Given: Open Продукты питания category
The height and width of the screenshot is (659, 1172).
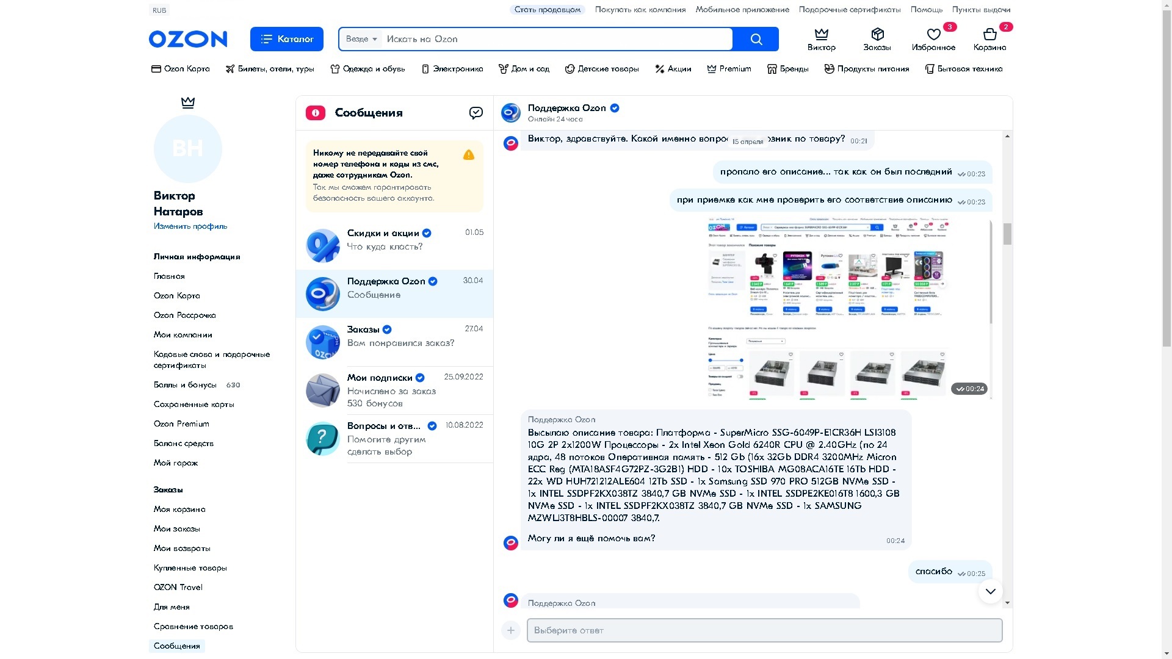Looking at the screenshot, I should click(867, 69).
